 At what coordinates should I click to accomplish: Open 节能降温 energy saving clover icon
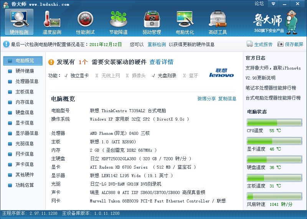tap(119, 22)
